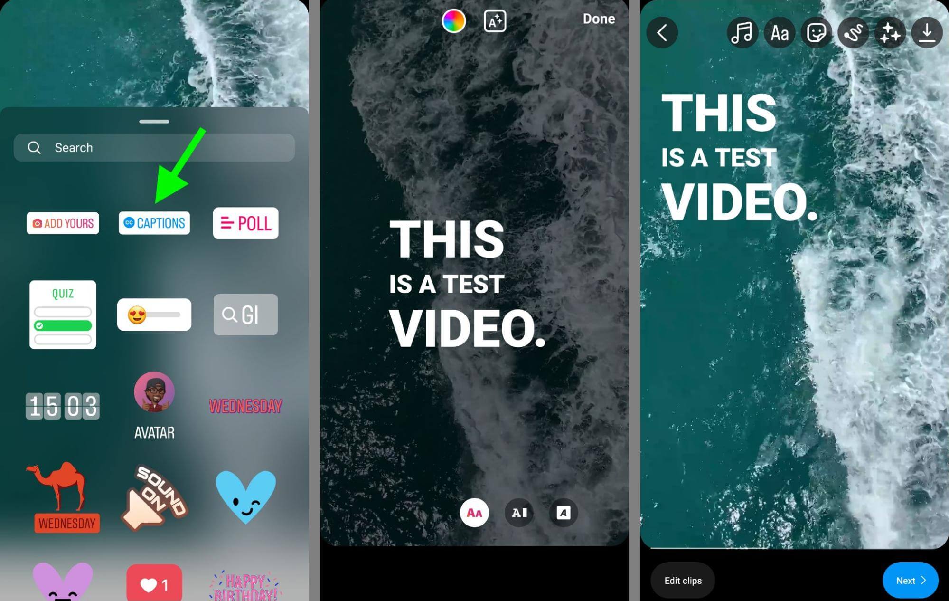
Task: Tap the magic sparkles effects icon
Action: click(890, 32)
